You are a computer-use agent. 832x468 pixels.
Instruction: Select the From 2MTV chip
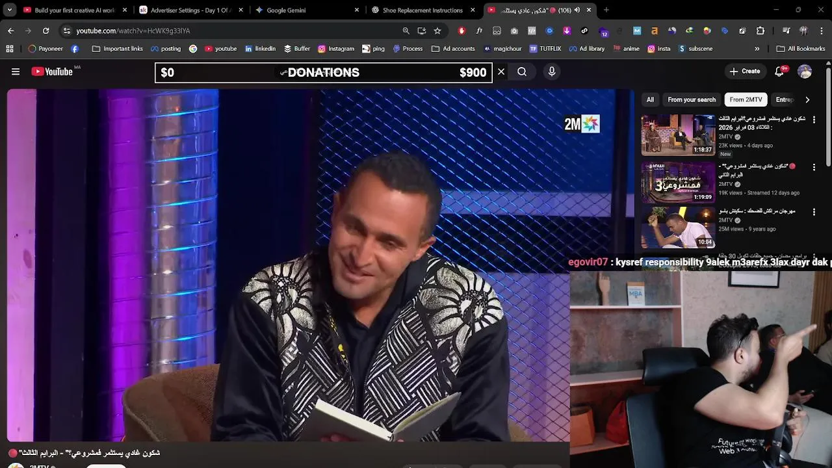(x=746, y=99)
